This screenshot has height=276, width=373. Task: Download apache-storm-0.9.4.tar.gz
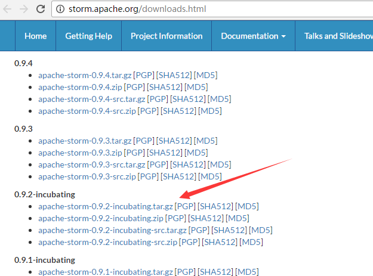tap(85, 75)
